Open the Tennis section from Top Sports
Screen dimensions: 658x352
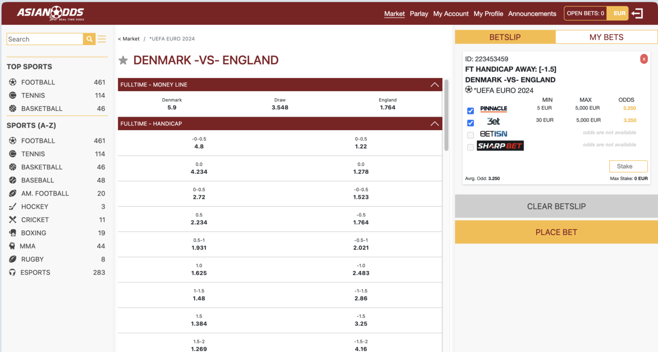[12, 95]
